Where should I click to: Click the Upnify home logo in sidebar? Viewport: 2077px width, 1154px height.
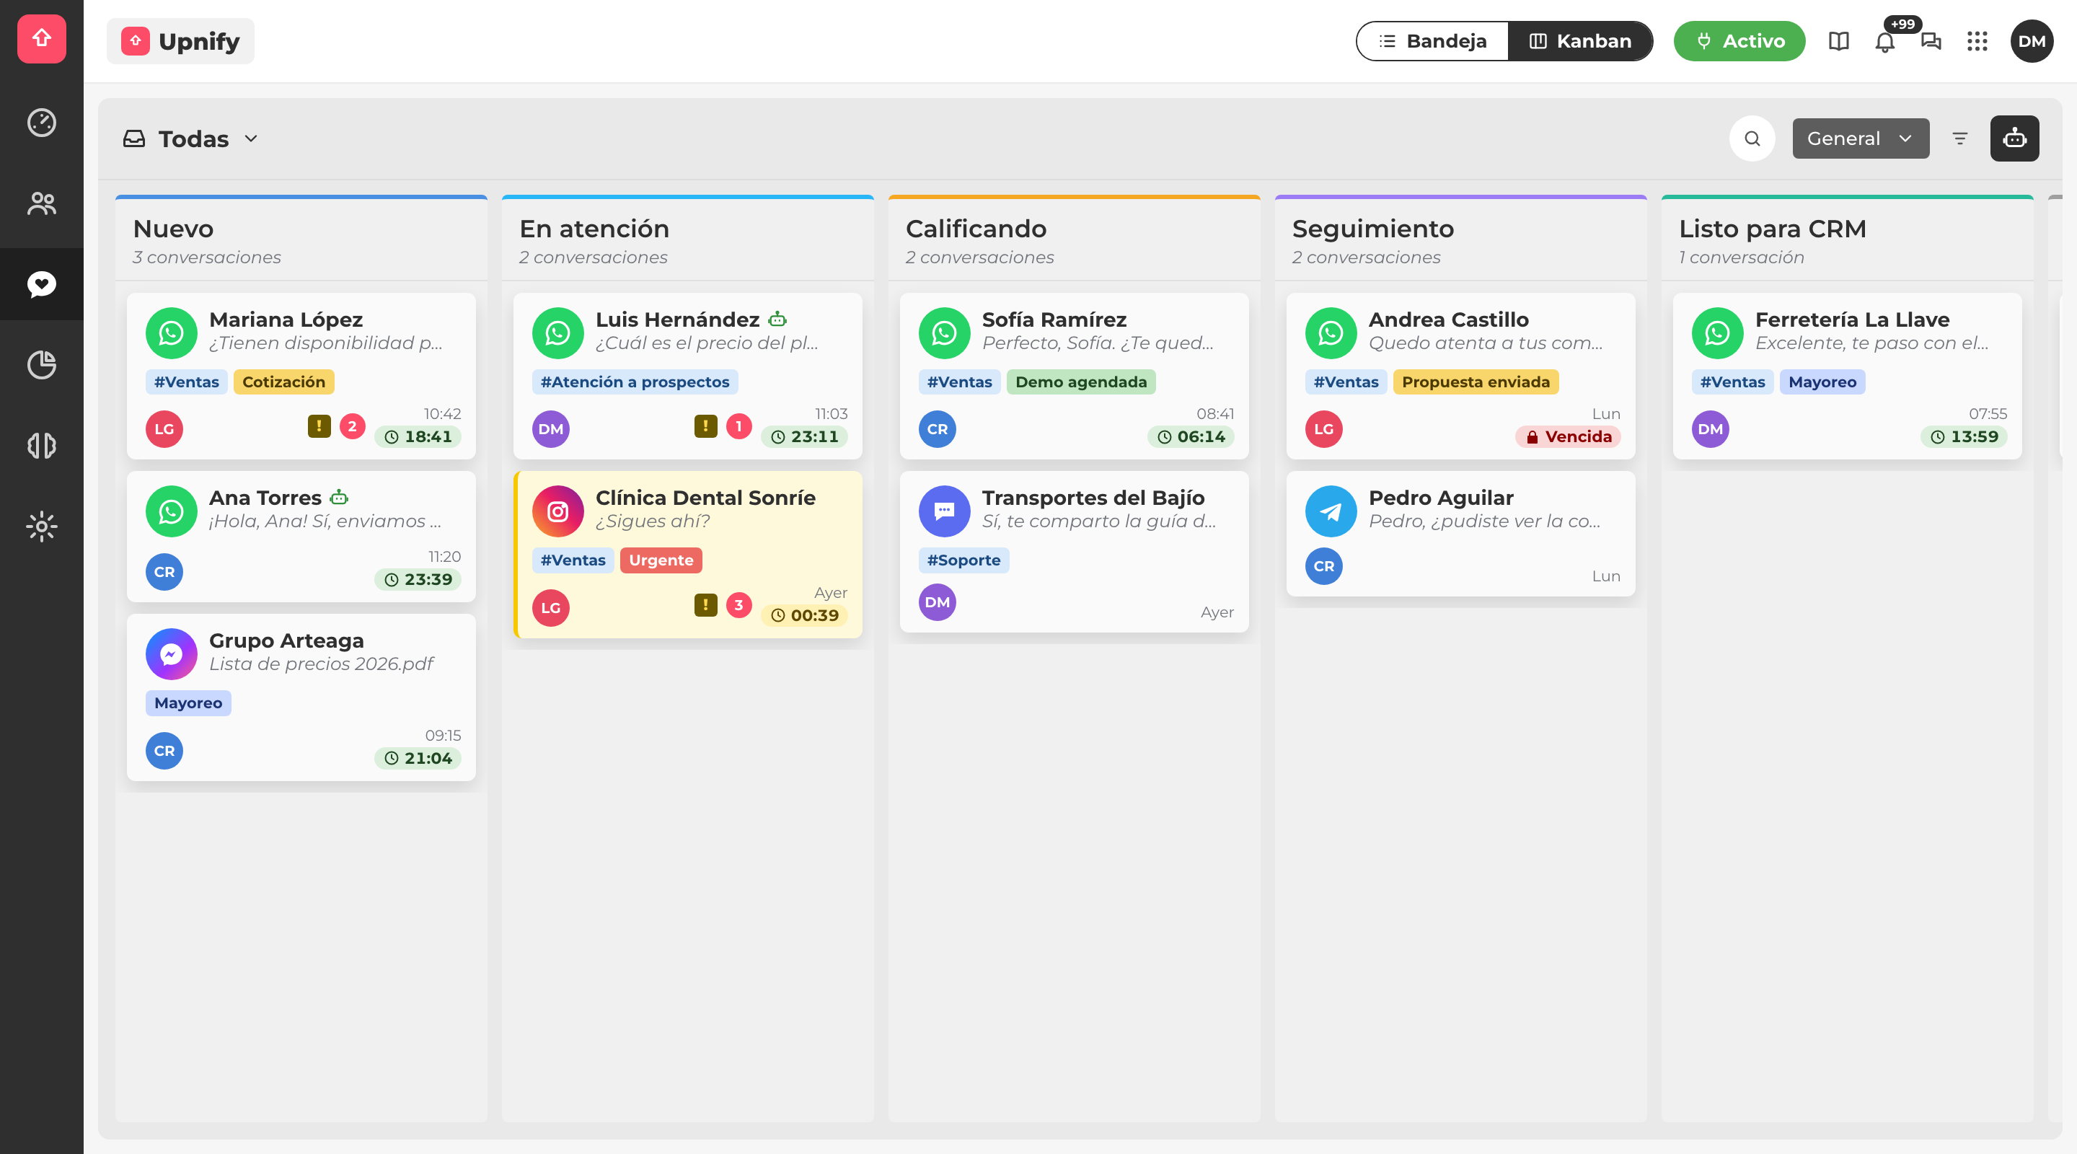[x=42, y=39]
